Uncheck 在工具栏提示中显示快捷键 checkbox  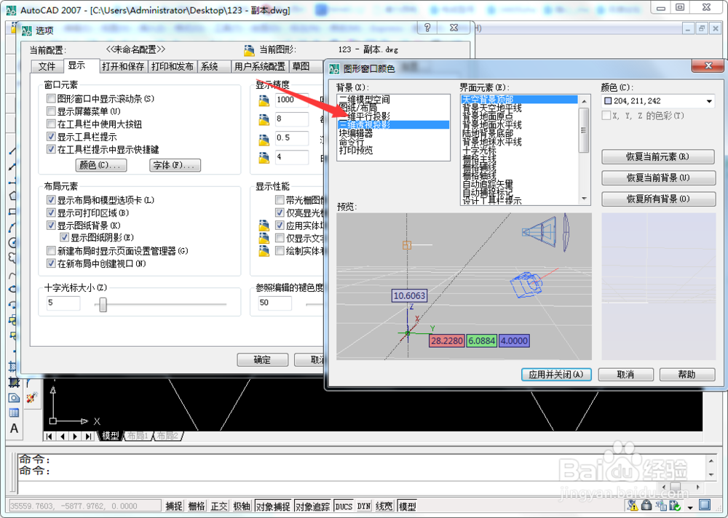coord(52,149)
